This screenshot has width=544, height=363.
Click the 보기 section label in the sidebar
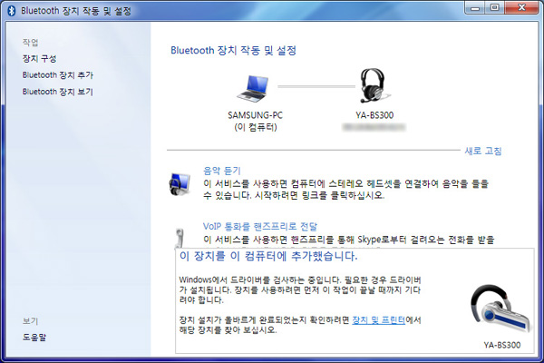point(31,321)
